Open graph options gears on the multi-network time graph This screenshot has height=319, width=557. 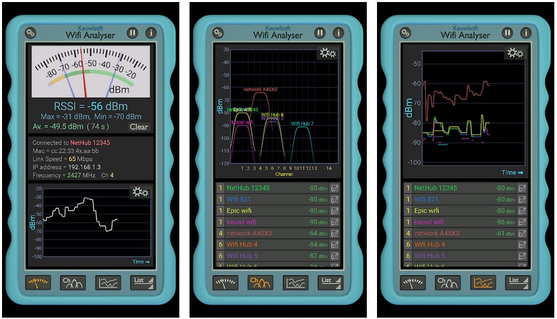(x=515, y=53)
